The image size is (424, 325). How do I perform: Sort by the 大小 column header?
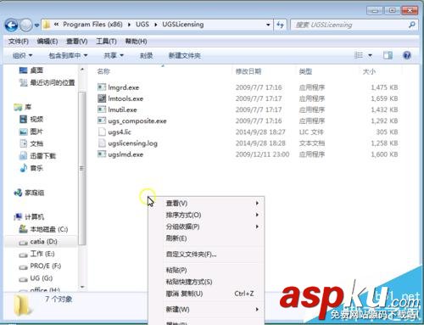[x=369, y=71]
